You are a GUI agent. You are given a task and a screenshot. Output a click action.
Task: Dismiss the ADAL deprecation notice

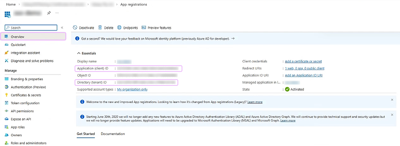(392, 115)
